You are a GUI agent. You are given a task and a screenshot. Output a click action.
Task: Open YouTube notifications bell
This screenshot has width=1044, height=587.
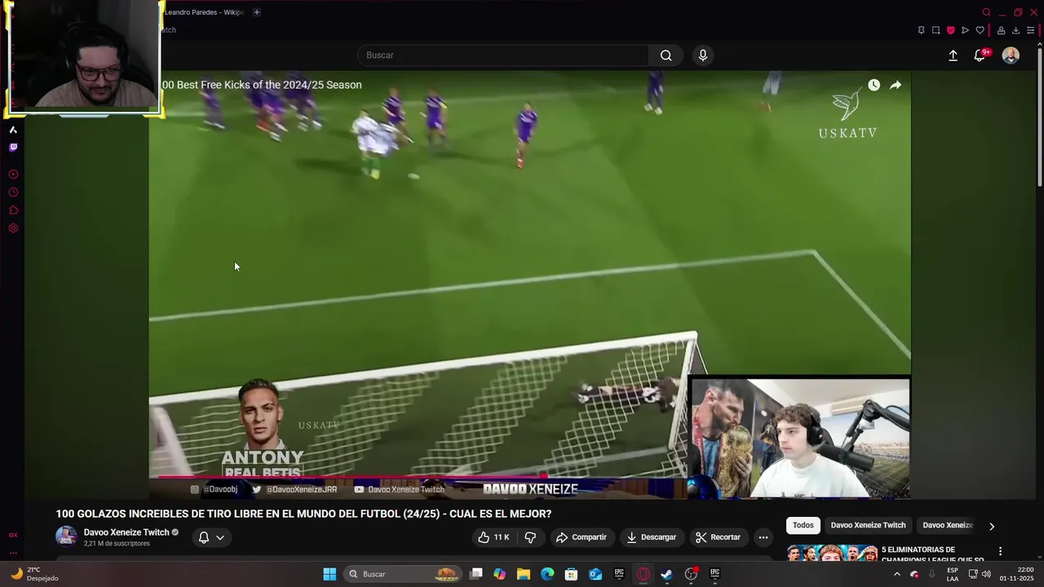[980, 55]
